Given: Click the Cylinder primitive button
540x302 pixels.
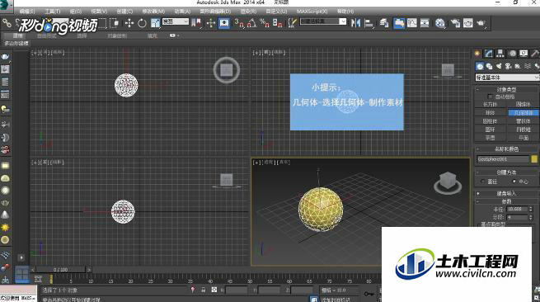Looking at the screenshot, I should point(490,121).
